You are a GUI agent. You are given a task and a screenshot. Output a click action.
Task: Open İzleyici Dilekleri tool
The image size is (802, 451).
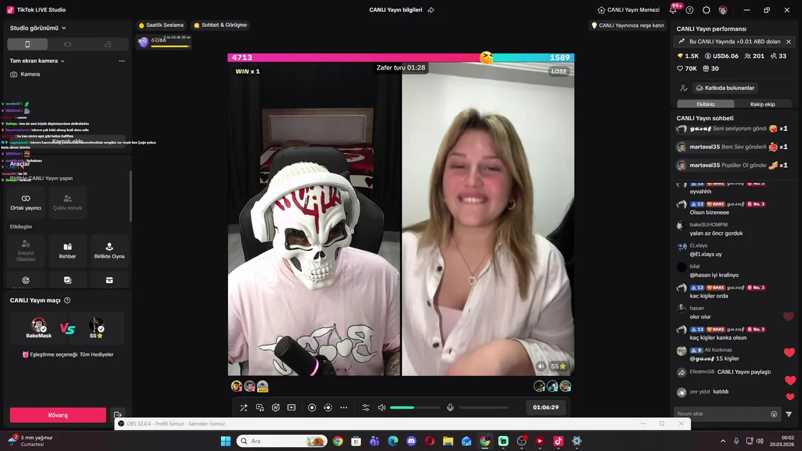[26, 251]
